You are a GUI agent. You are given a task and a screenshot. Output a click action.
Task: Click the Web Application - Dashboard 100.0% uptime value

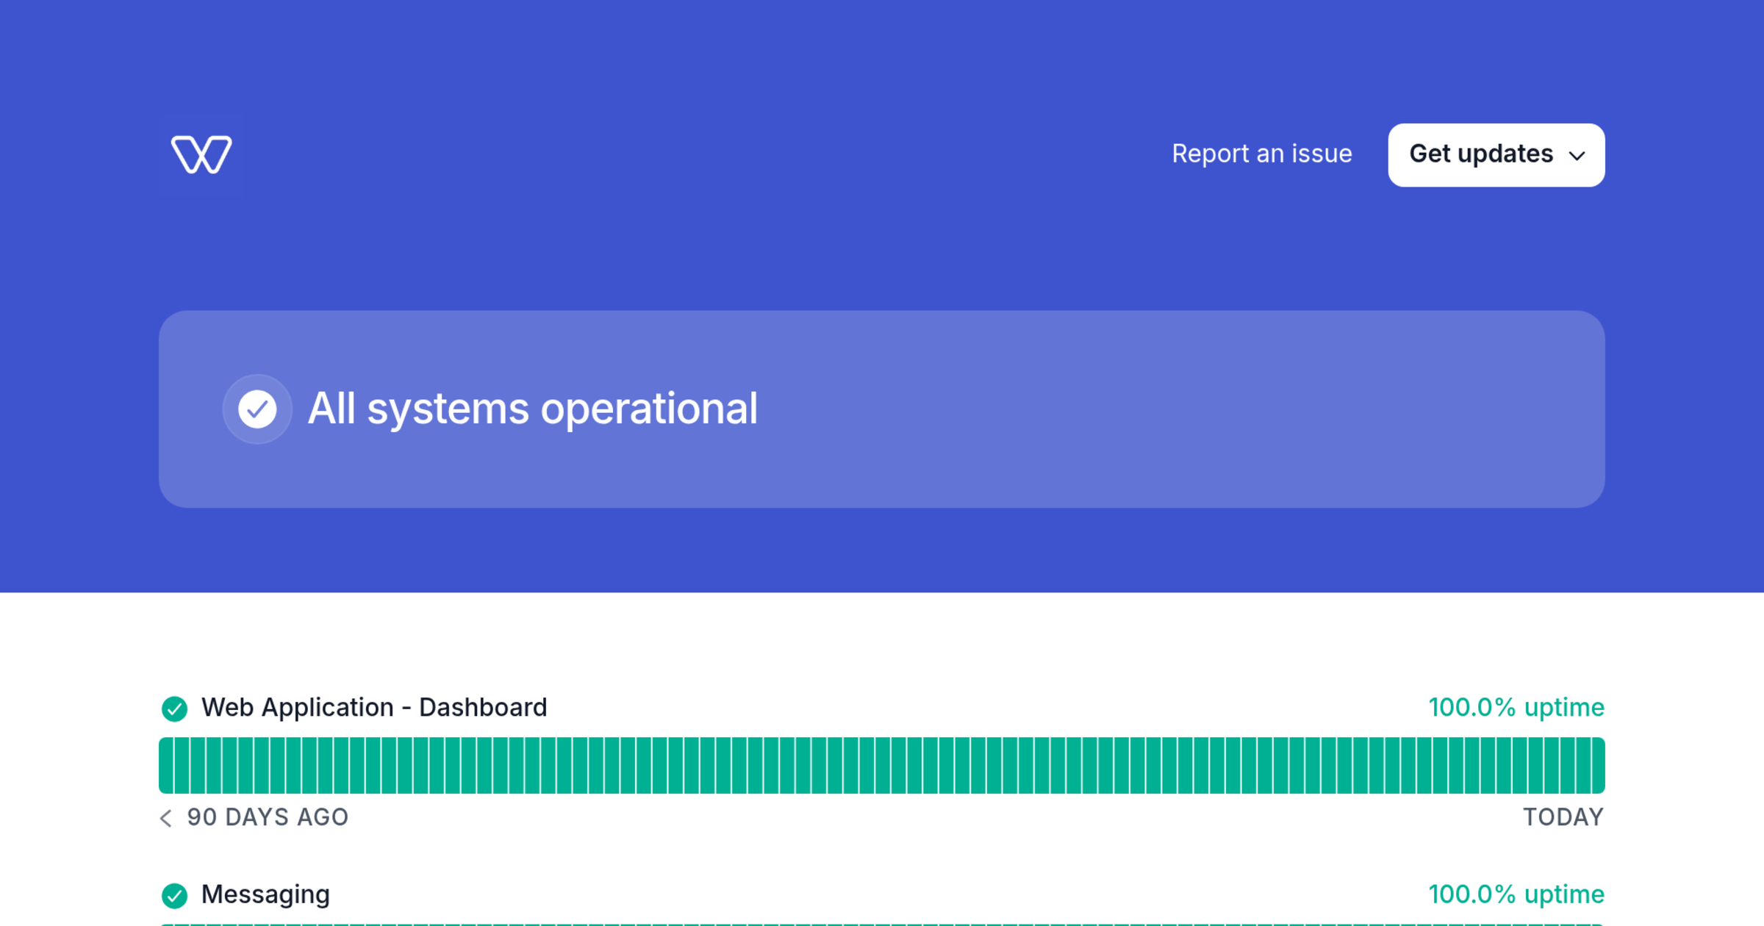pos(1516,708)
